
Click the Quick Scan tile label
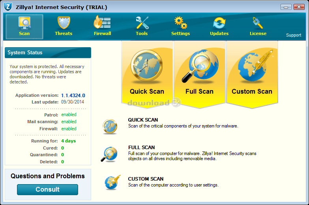click(x=147, y=91)
